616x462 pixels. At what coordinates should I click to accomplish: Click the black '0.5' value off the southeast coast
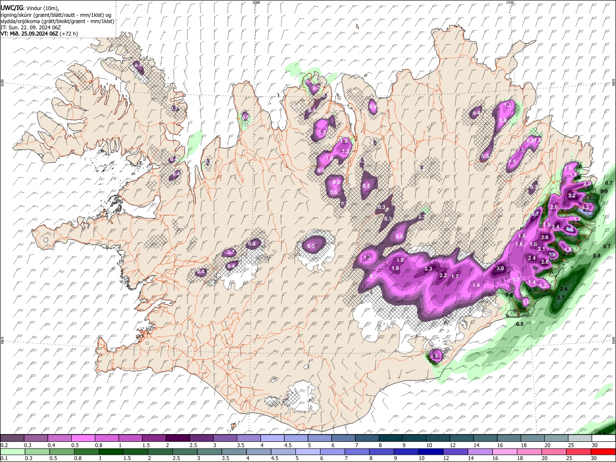click(520, 324)
